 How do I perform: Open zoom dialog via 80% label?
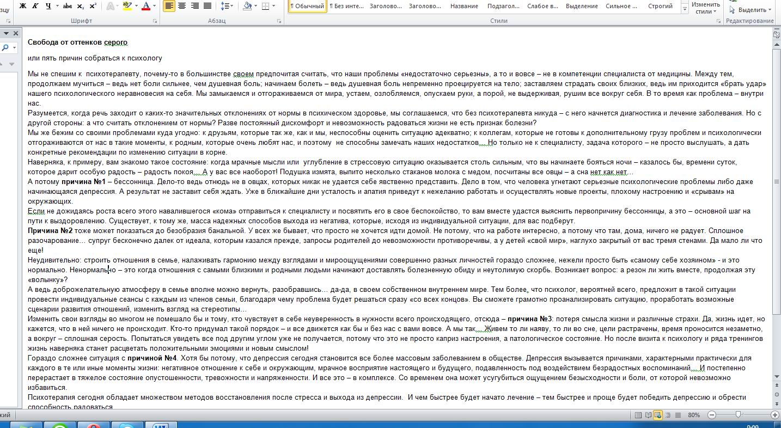(x=693, y=415)
